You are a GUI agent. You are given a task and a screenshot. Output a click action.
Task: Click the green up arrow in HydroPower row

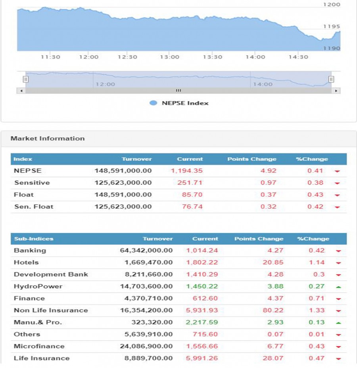337,287
